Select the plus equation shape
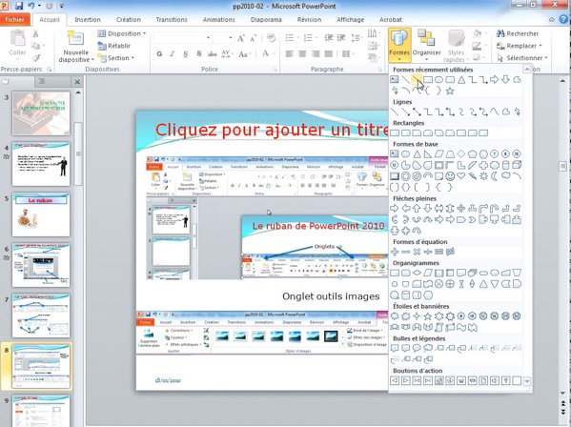 click(395, 252)
